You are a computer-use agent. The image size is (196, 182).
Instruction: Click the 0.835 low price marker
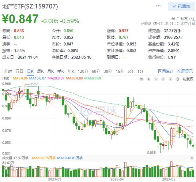point(151,153)
